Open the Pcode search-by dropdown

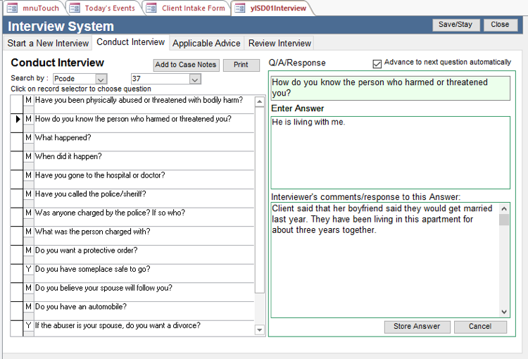tap(101, 79)
